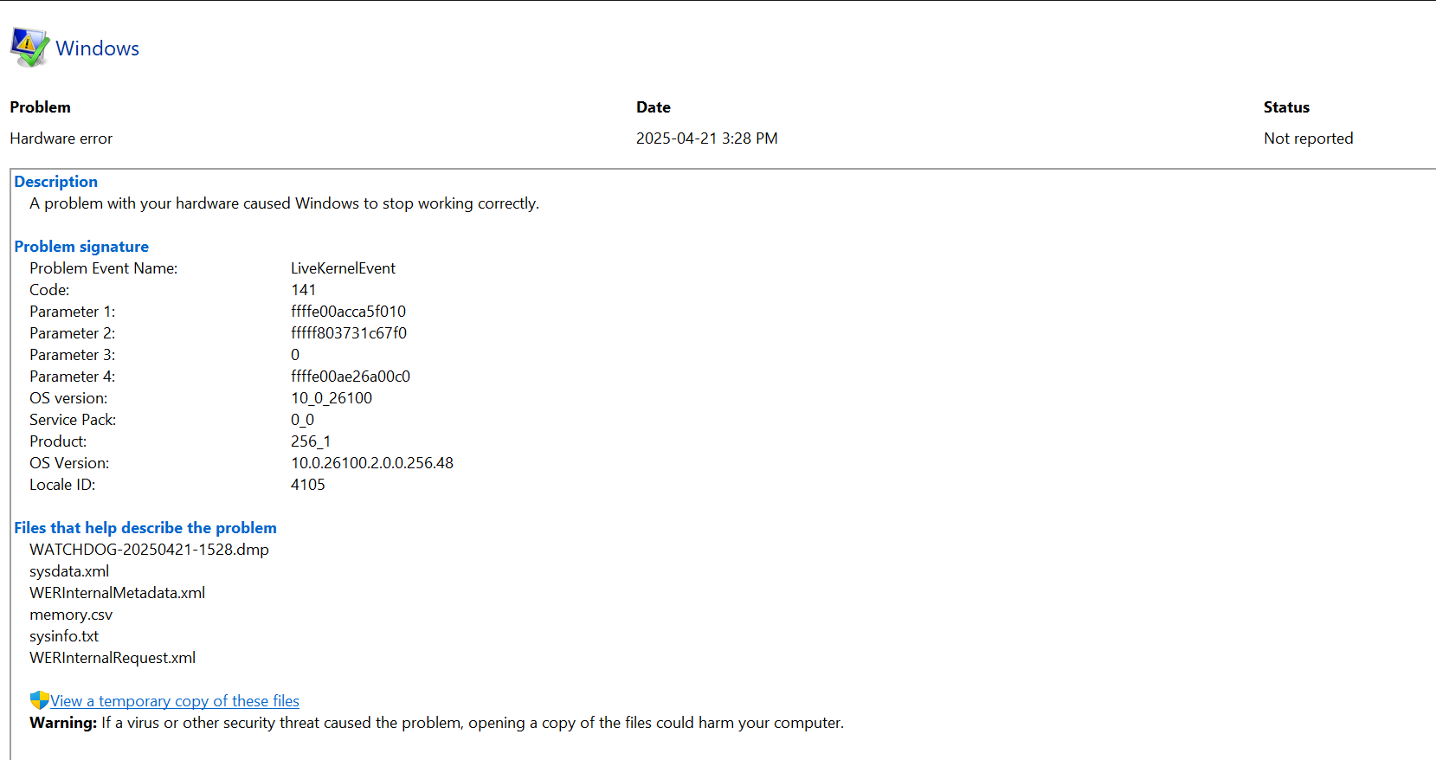Viewport: 1436px width, 760px height.
Task: Click the WERInternalMetadata.xml file entry
Action: 117,593
